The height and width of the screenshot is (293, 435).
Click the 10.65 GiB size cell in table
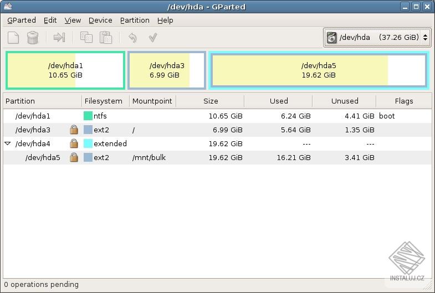coord(226,116)
